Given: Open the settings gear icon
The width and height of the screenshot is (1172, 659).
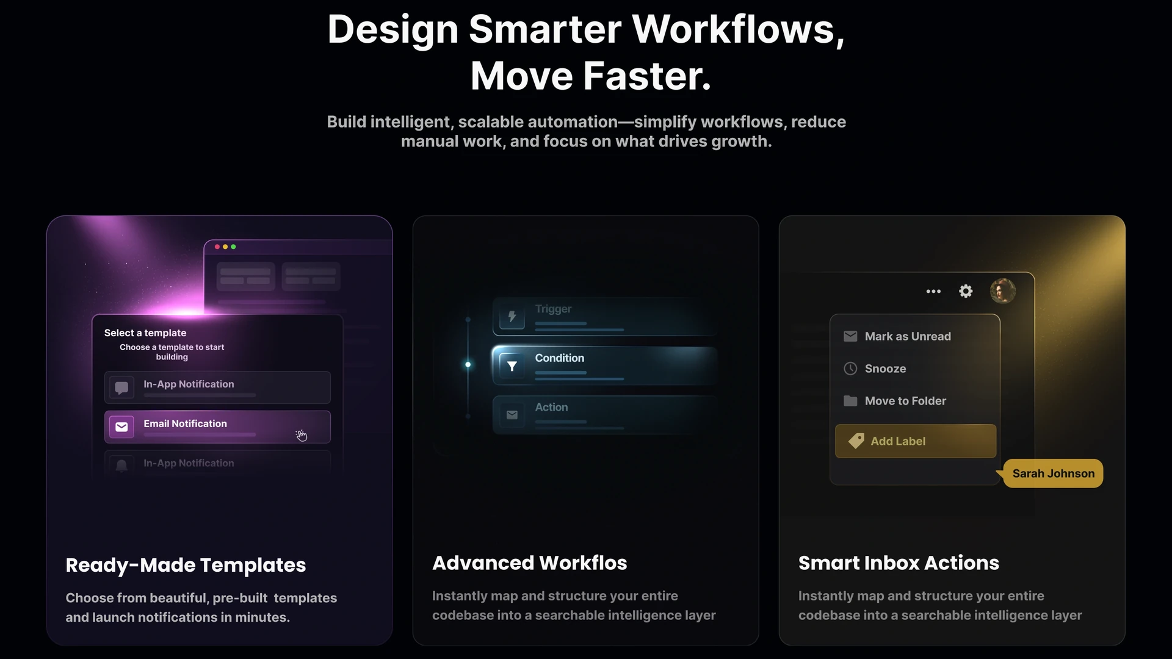Looking at the screenshot, I should [x=966, y=291].
